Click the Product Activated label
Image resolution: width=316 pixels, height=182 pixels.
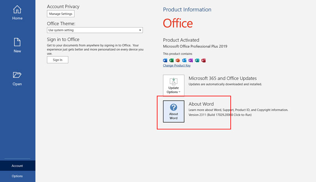181,40
